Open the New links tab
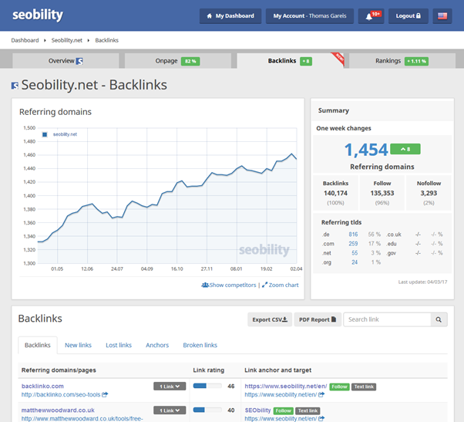 pyautogui.click(x=78, y=346)
